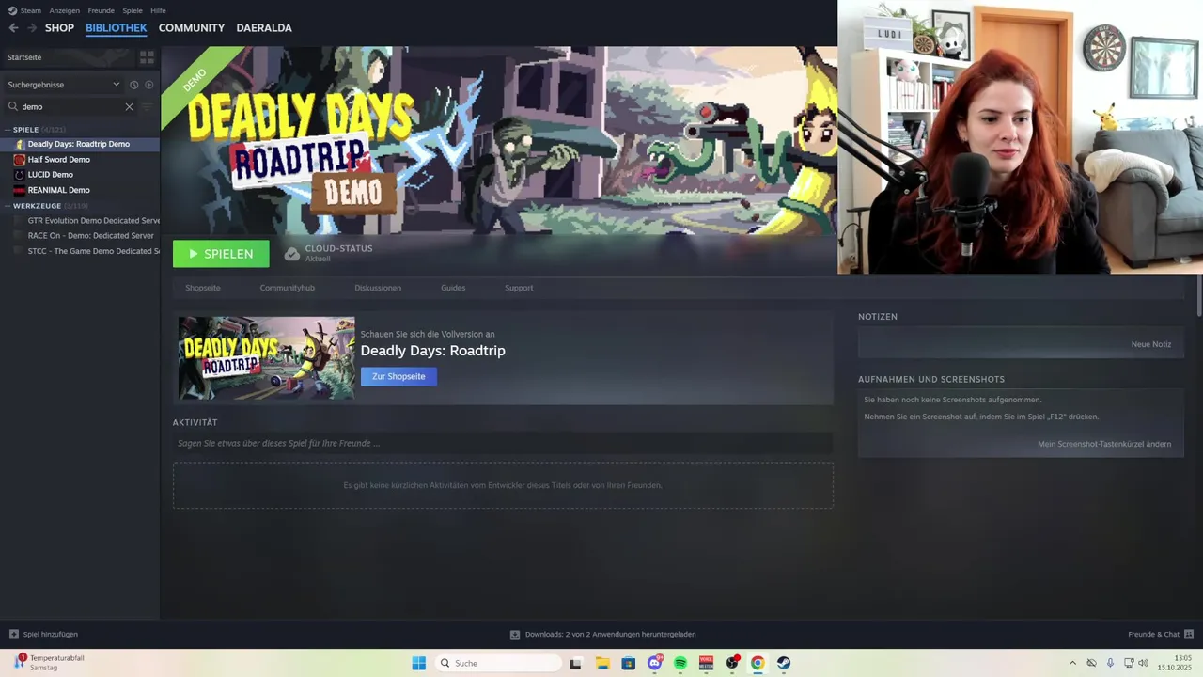
Task: Open the Anzeigen menu
Action: (x=65, y=10)
